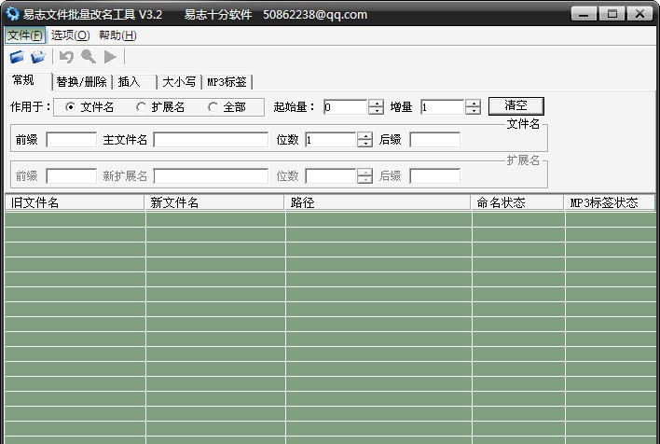The width and height of the screenshot is (660, 444).
Task: Select the 扩展名 radio button
Action: pyautogui.click(x=141, y=107)
